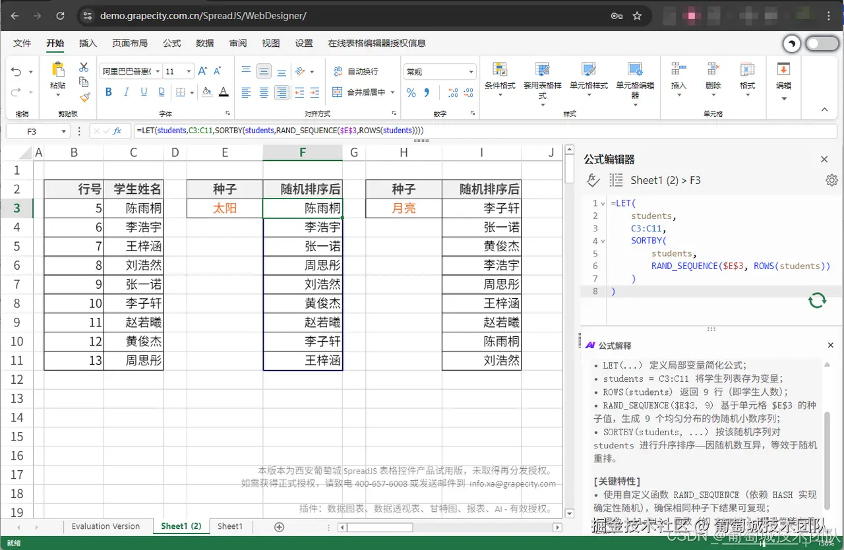This screenshot has width=844, height=550.
Task: Switch to the 视图 ribbon tab
Action: click(x=271, y=44)
